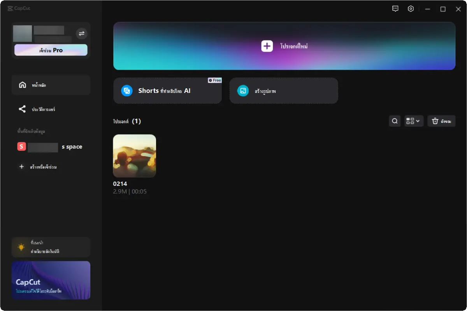Maximize the CapCut window

click(x=443, y=9)
